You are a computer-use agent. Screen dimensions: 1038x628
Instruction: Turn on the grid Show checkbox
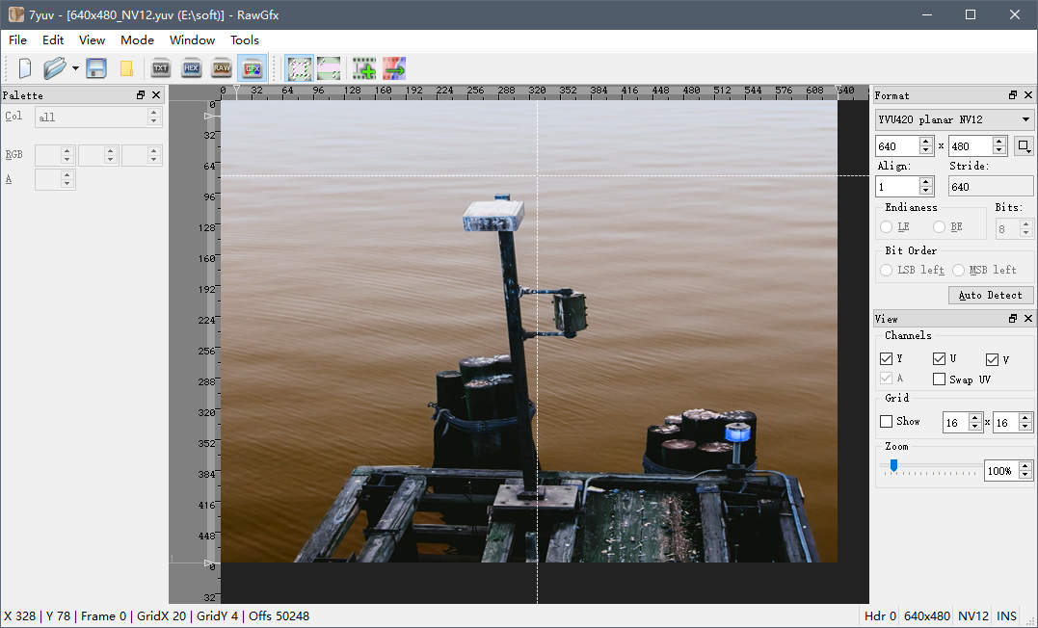click(886, 421)
